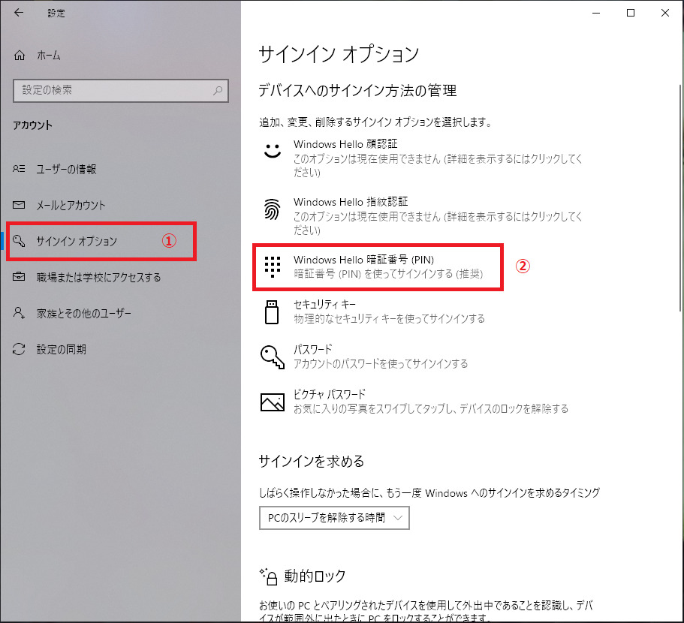Minimize the settings window

(596, 13)
